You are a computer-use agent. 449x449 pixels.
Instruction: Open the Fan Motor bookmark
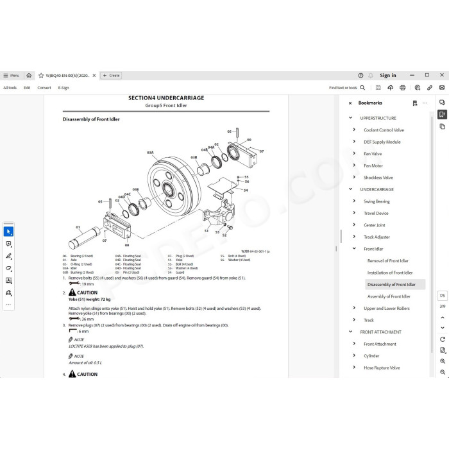click(373, 165)
